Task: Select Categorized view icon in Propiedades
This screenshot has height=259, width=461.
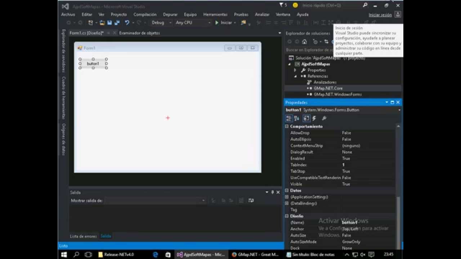Action: pyautogui.click(x=289, y=118)
